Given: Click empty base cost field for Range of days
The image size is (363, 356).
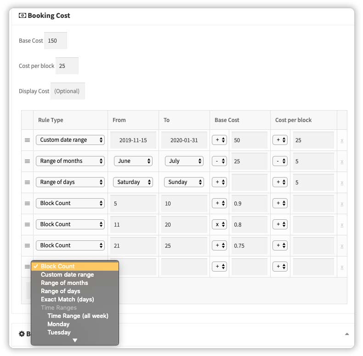Looking at the screenshot, I should point(250,182).
